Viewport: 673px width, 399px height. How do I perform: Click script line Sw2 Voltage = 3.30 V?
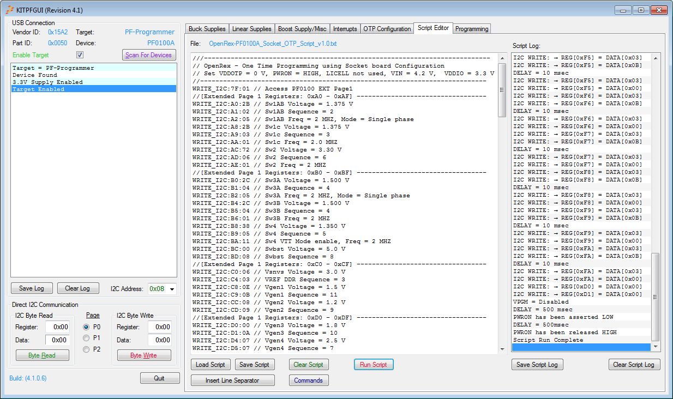point(267,149)
